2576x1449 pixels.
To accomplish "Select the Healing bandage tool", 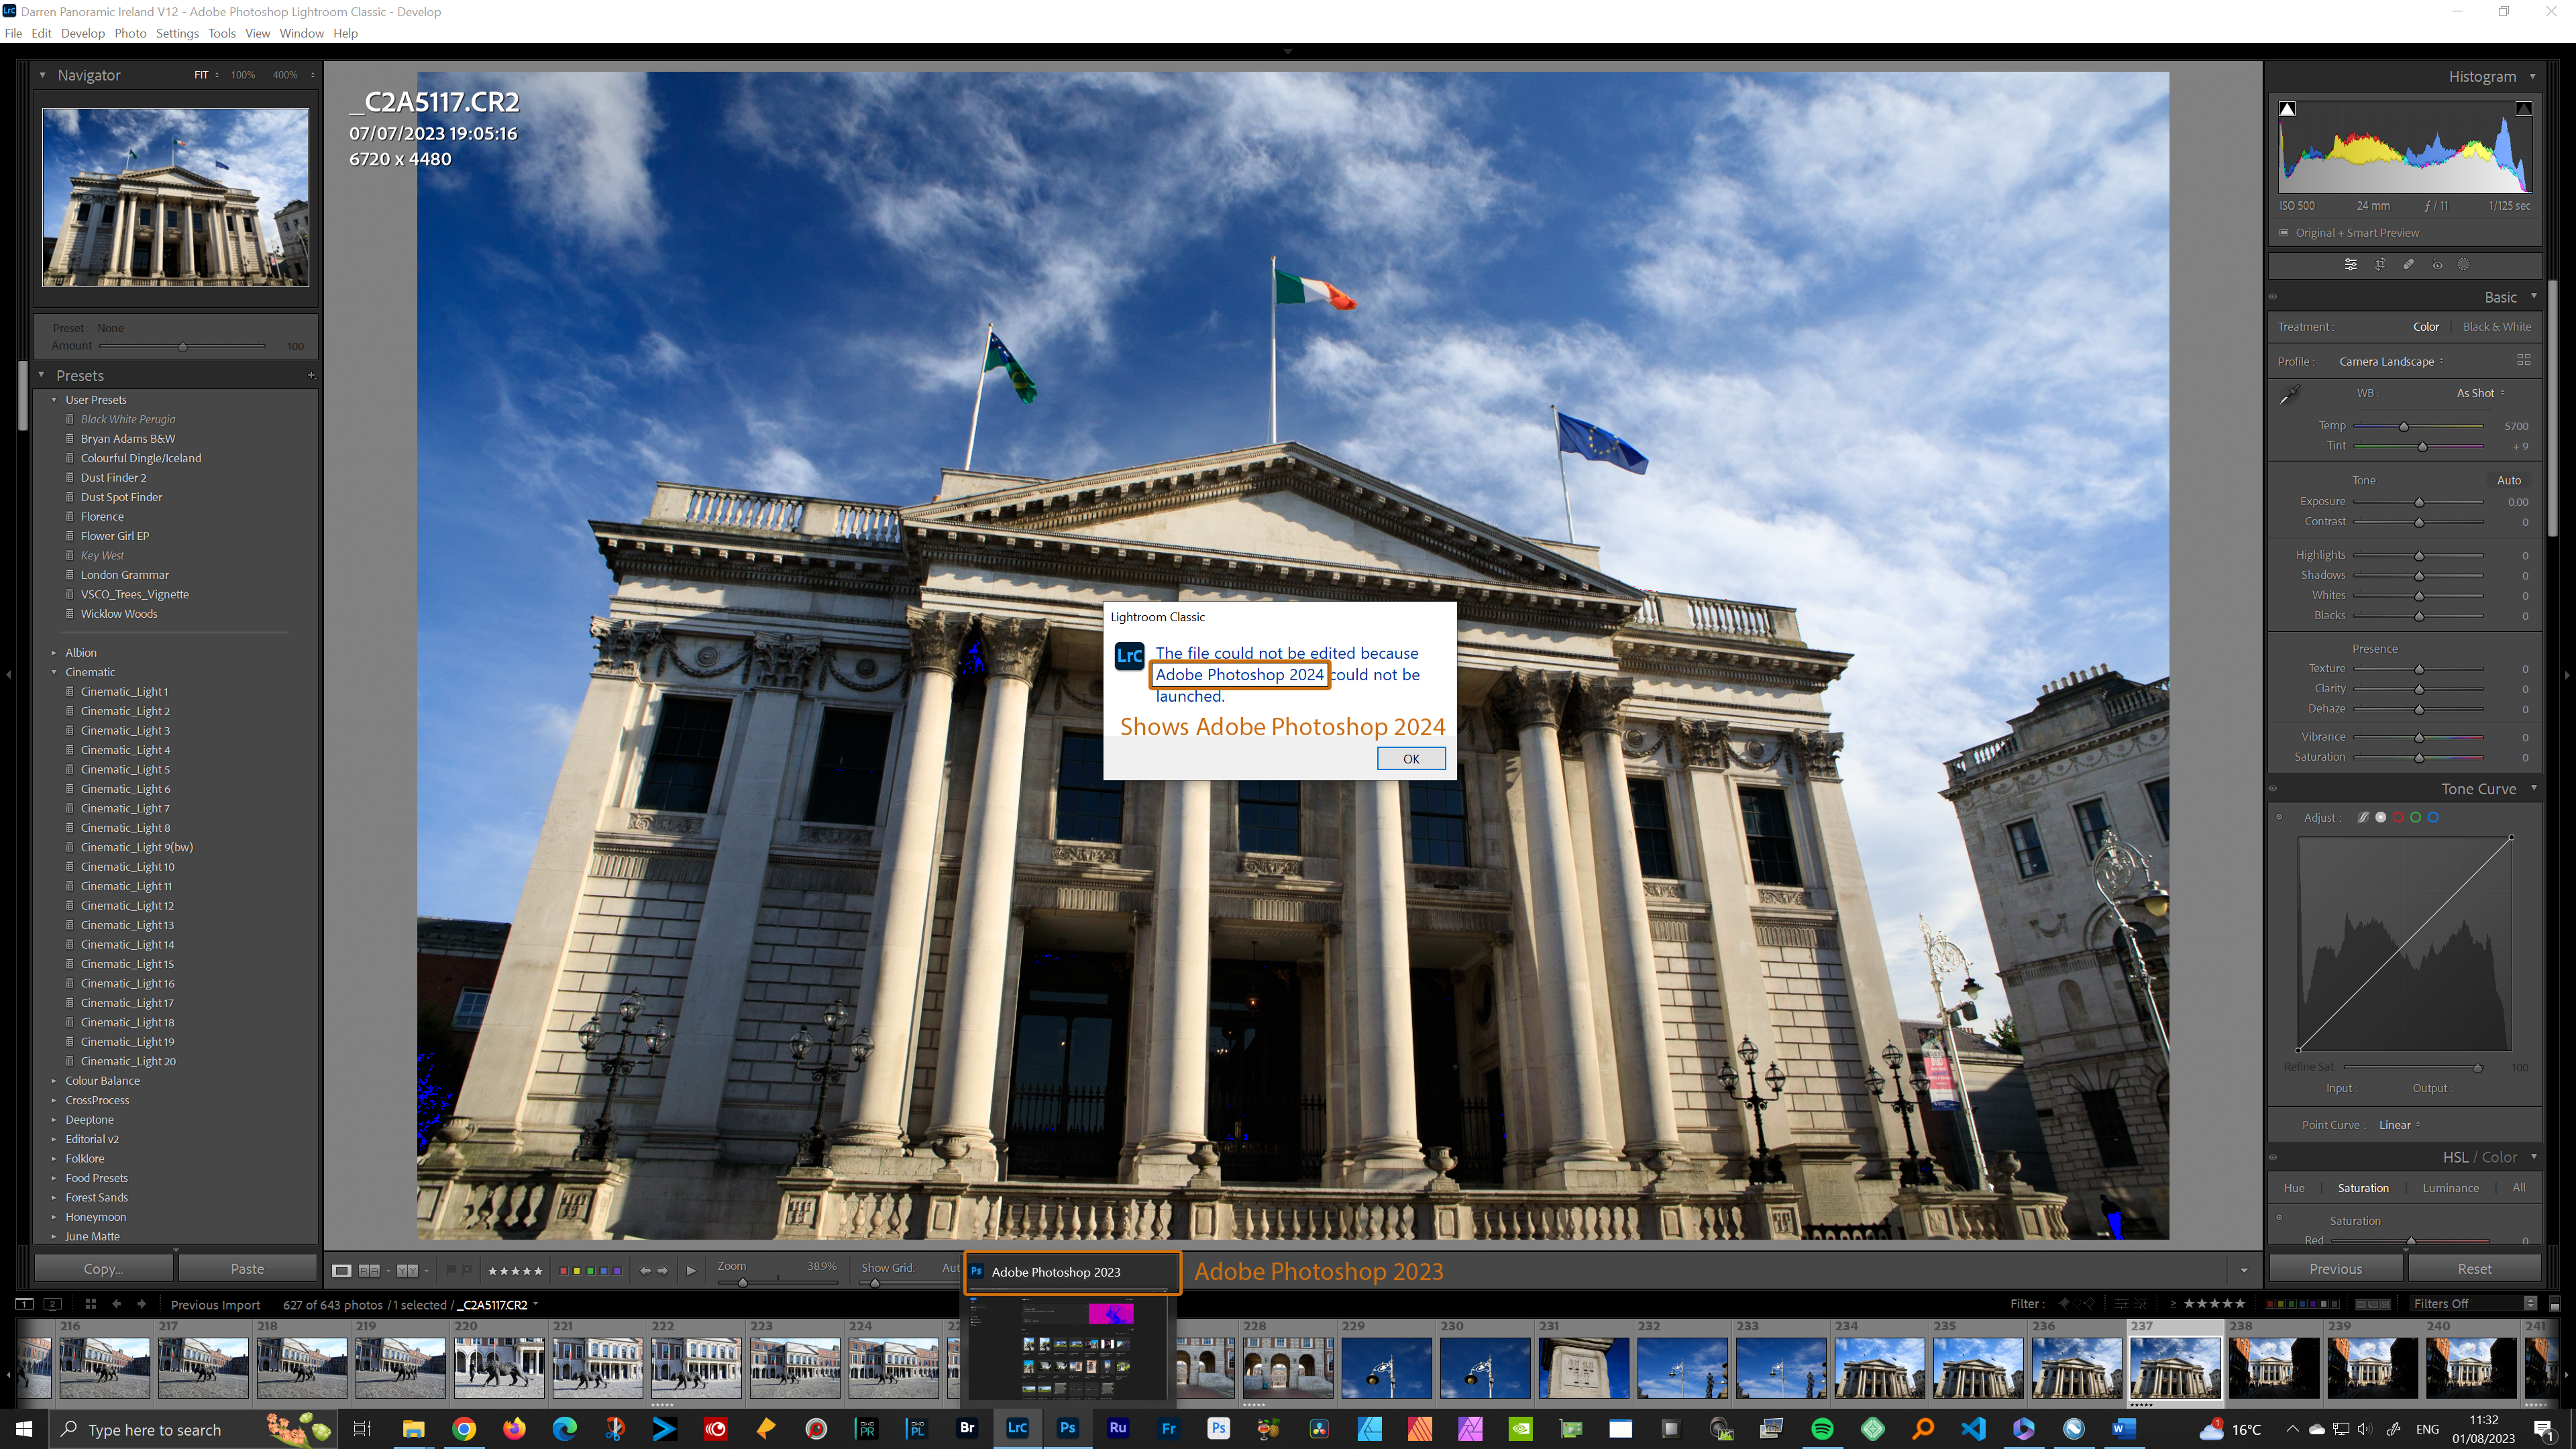I will point(2408,265).
